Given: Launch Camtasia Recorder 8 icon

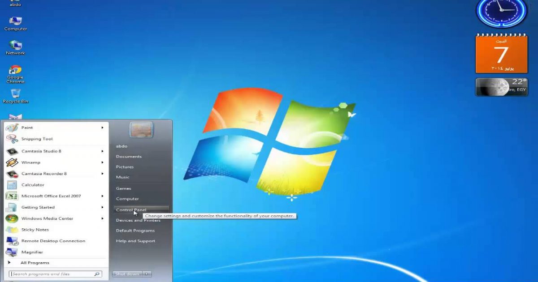Looking at the screenshot, I should 12,174.
